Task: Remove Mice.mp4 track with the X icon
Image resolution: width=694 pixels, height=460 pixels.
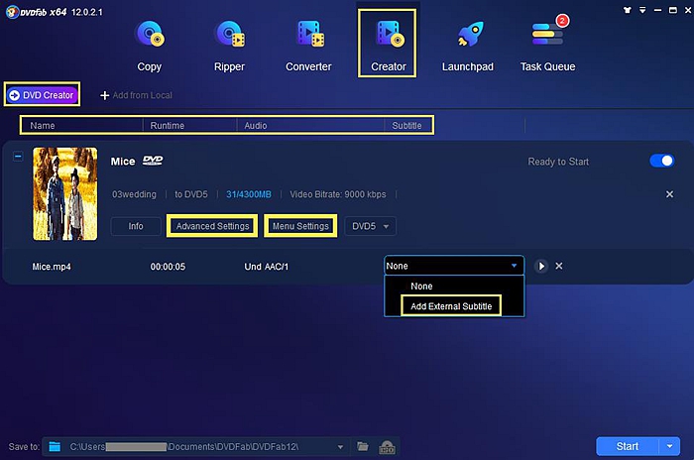Action: [559, 266]
